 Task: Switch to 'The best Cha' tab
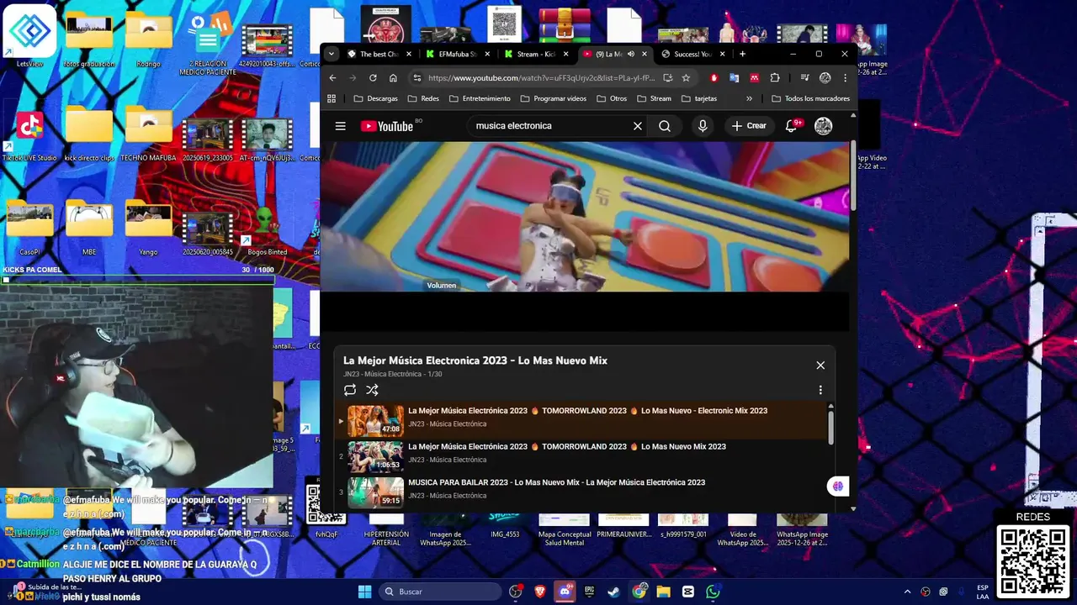pos(380,54)
